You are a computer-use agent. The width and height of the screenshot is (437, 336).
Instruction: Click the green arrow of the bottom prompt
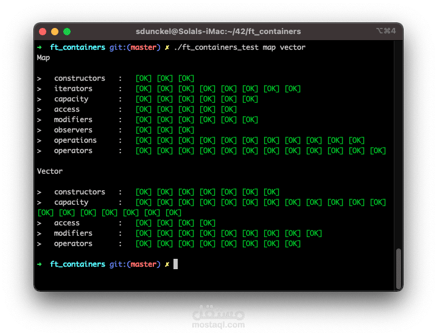tap(40, 264)
